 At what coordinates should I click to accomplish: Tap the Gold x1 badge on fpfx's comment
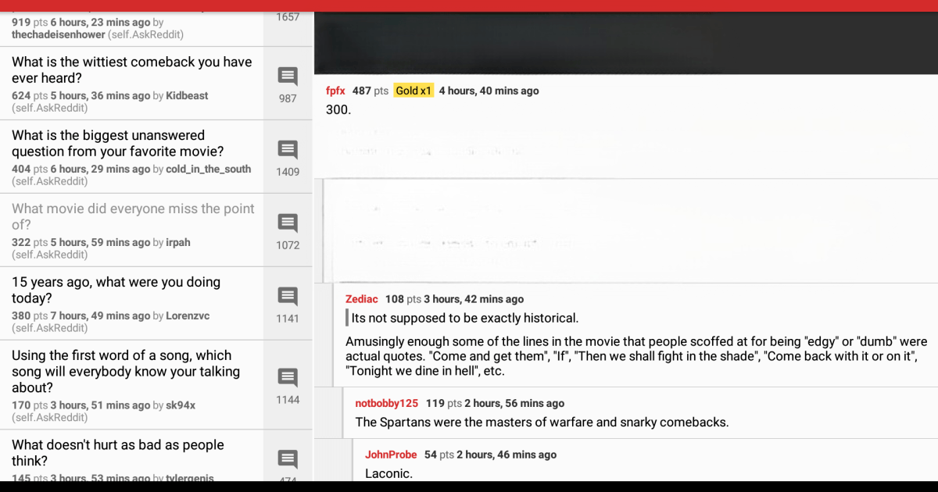pyautogui.click(x=414, y=90)
